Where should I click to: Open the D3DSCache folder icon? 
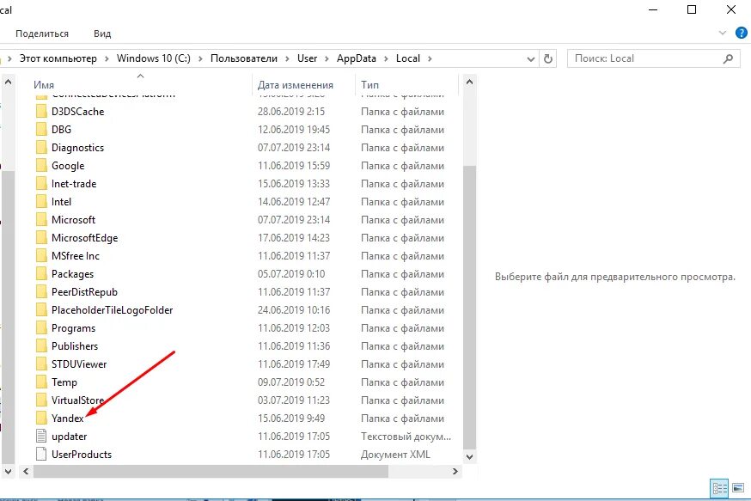click(41, 112)
